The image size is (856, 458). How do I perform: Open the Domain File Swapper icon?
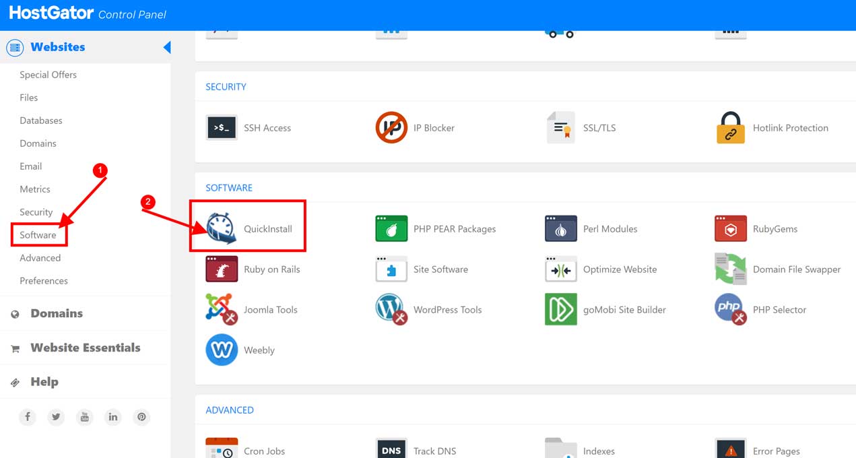(x=731, y=269)
